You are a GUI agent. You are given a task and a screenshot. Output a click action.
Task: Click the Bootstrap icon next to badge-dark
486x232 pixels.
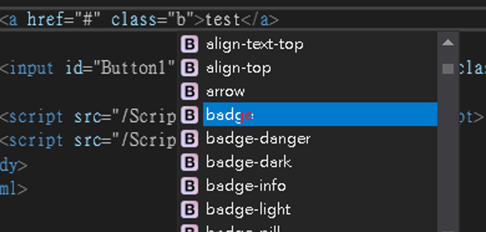189,162
